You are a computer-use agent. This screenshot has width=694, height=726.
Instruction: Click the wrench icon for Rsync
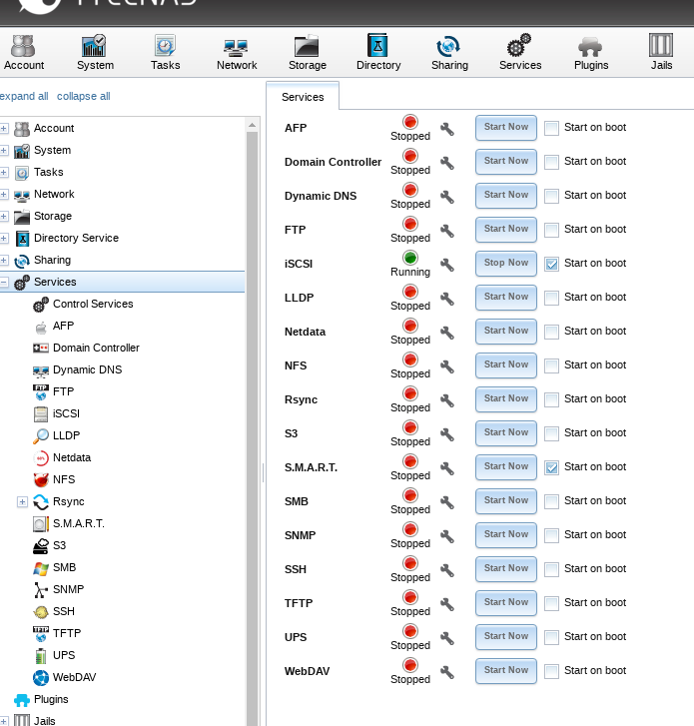(446, 400)
